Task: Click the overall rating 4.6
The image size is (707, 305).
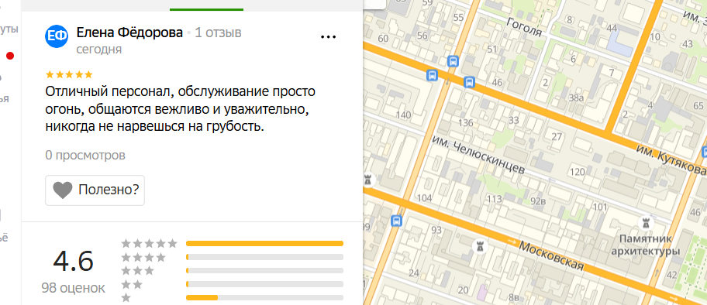Action: pos(74,262)
